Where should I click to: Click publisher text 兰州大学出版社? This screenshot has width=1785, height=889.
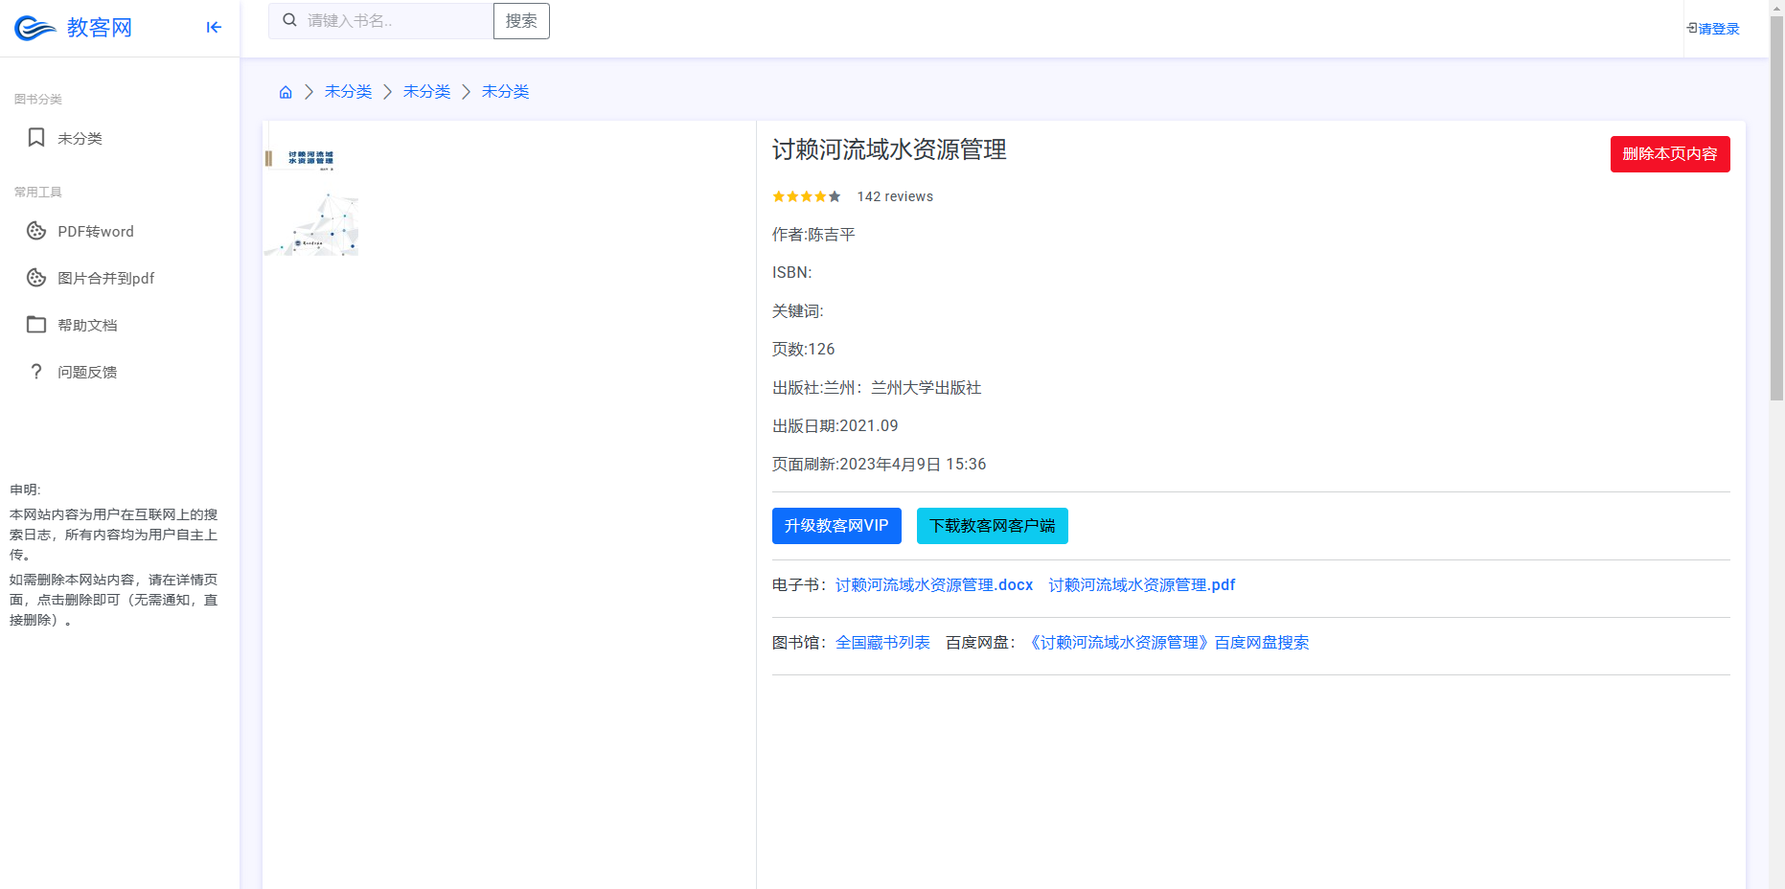(x=926, y=388)
